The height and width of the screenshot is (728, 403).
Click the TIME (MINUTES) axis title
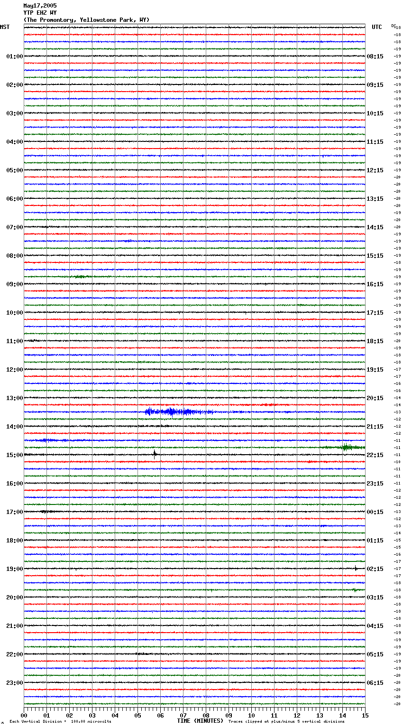200,721
